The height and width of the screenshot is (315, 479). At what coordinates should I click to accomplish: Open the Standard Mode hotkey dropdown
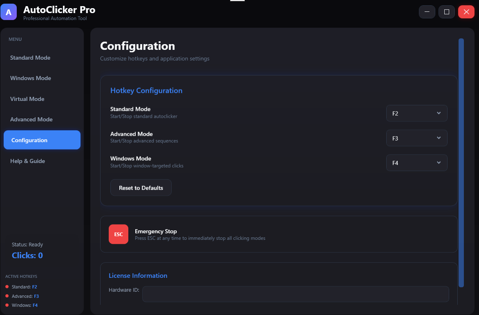416,113
